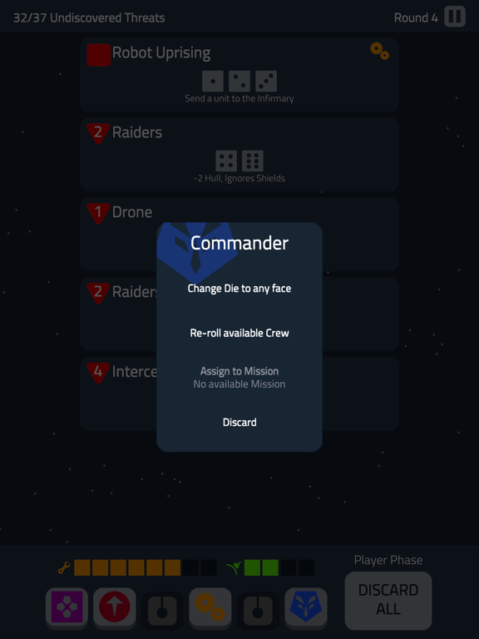Pause the game with the pause icon
The width and height of the screenshot is (479, 639).
coord(455,17)
